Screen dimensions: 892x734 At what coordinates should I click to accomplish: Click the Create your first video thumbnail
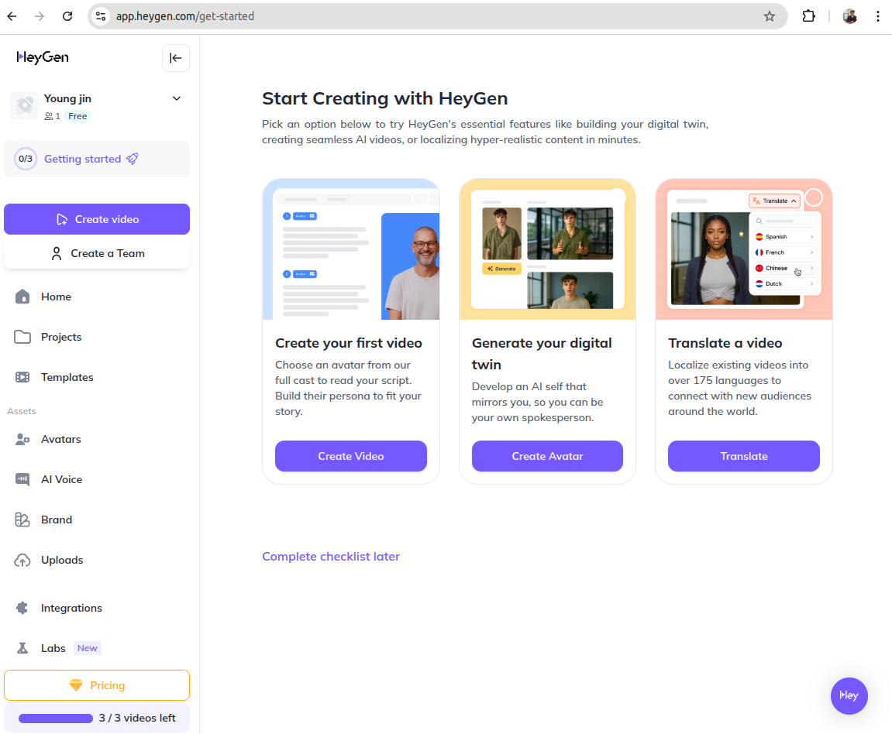pyautogui.click(x=351, y=249)
